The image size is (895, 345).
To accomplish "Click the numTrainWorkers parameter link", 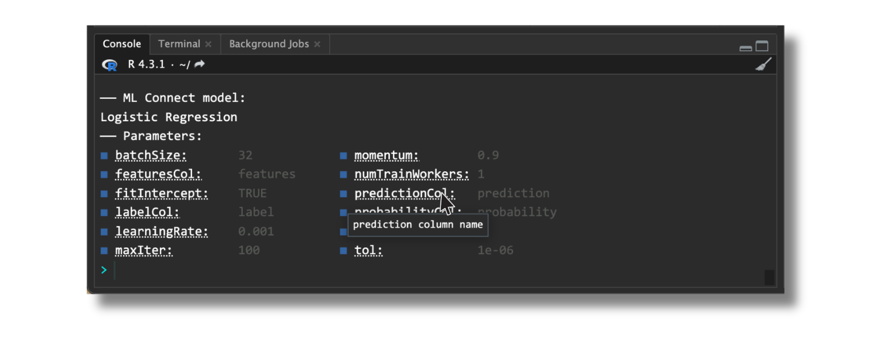I will (411, 174).
